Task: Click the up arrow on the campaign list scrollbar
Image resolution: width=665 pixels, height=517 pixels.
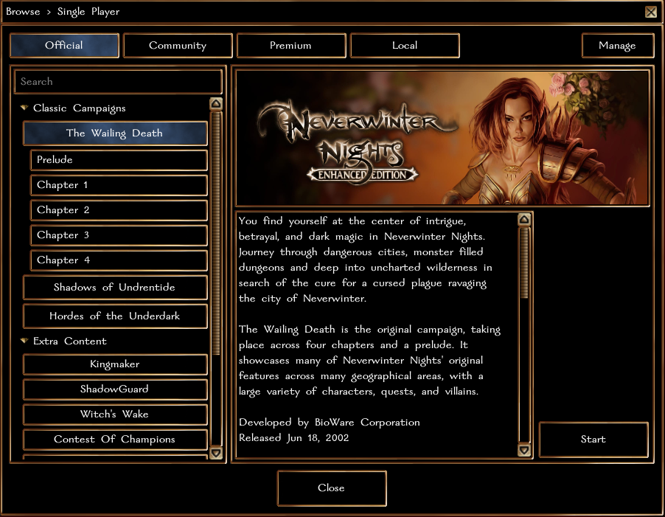Action: (216, 103)
